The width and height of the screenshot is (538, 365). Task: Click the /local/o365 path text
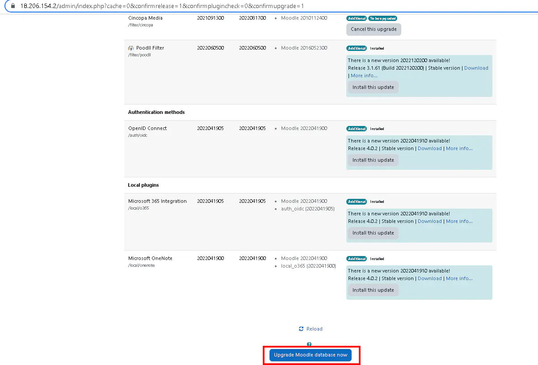139,208
